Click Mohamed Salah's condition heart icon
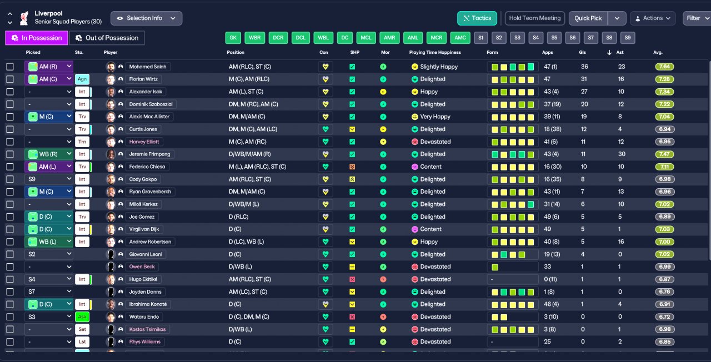The image size is (711, 362). [326, 67]
